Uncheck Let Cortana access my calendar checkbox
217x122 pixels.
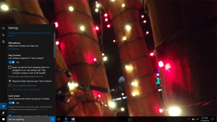tap(10, 116)
